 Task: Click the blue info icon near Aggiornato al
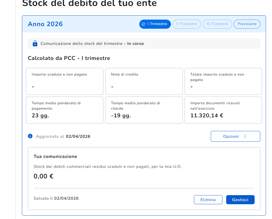click(x=30, y=136)
